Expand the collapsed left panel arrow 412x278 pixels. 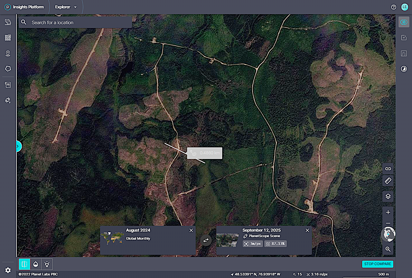click(x=18, y=146)
